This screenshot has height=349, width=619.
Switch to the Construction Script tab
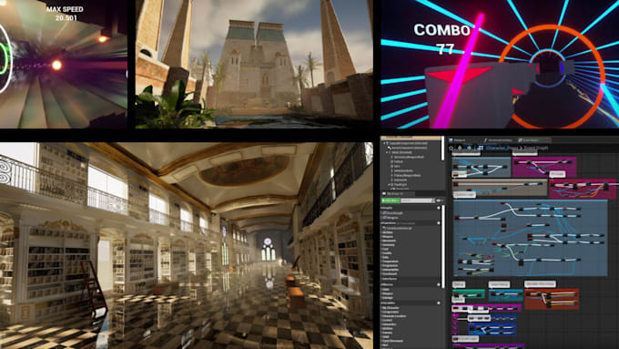499,140
